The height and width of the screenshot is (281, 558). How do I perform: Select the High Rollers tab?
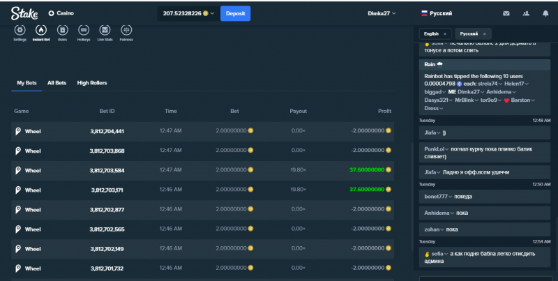(92, 83)
